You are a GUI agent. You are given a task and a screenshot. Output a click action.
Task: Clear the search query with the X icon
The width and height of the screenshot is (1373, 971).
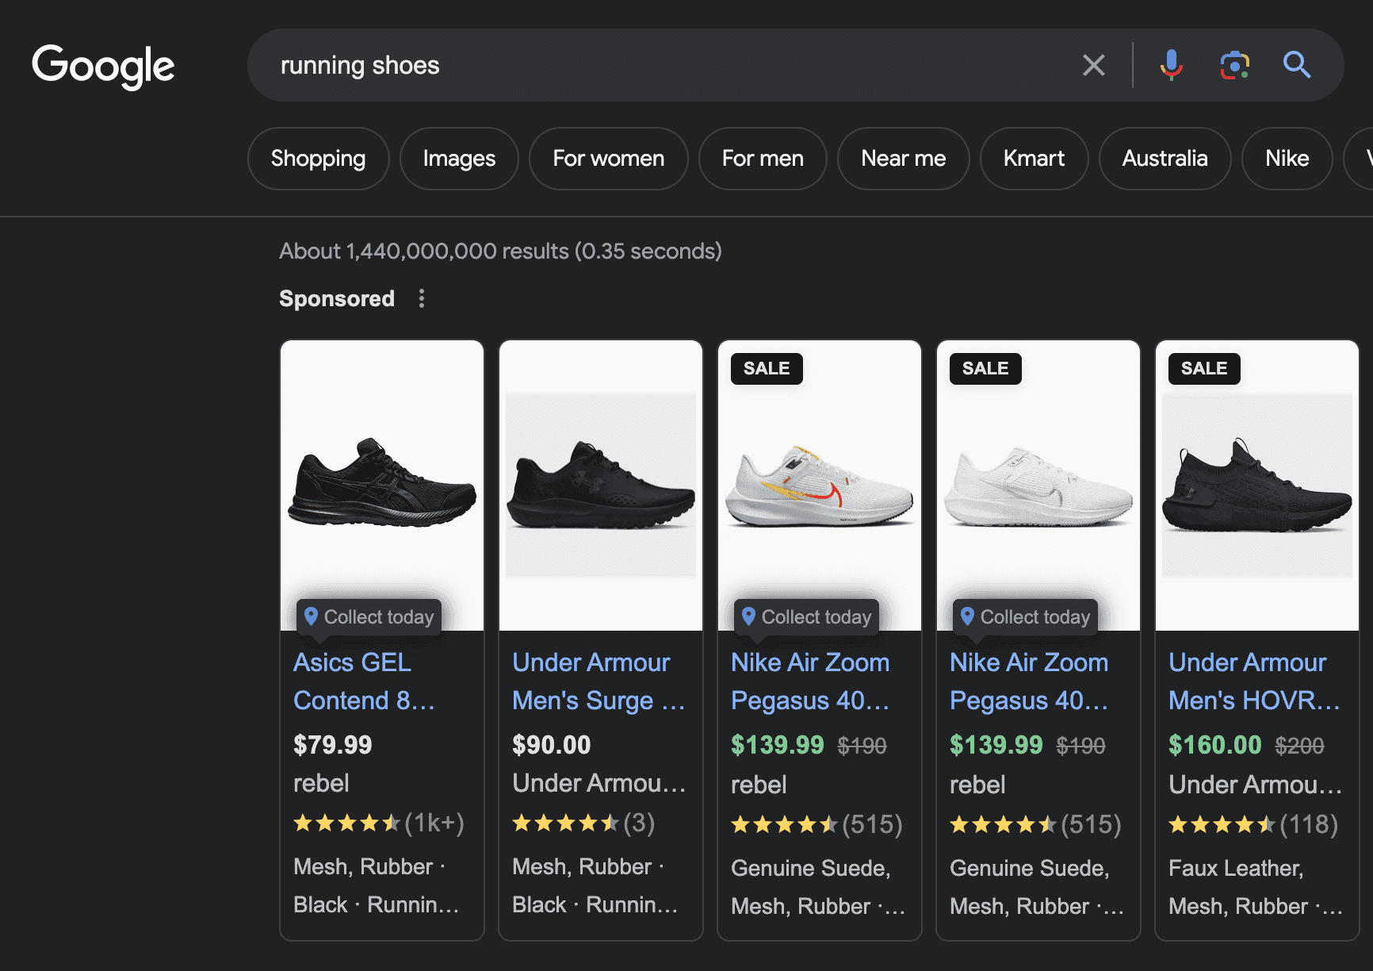point(1094,65)
